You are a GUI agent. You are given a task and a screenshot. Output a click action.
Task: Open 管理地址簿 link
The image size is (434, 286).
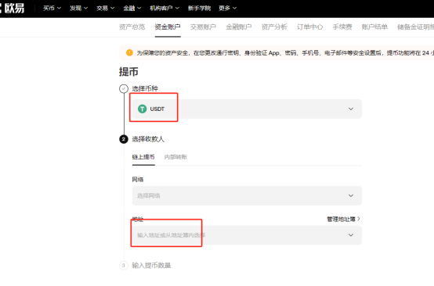[x=343, y=220]
